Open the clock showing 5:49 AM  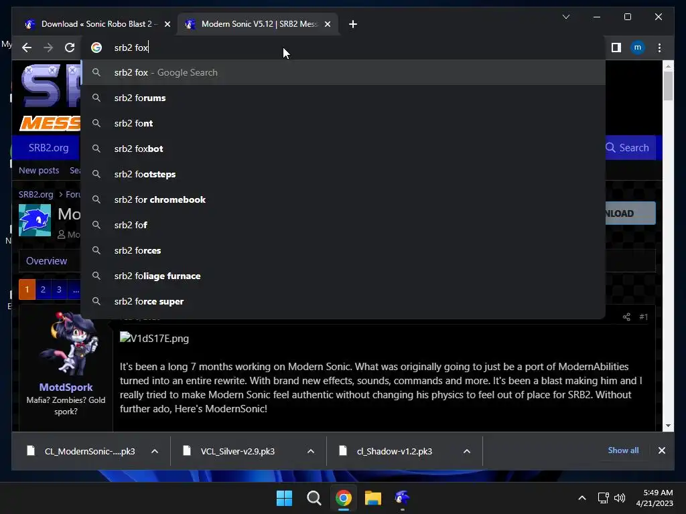click(x=655, y=498)
